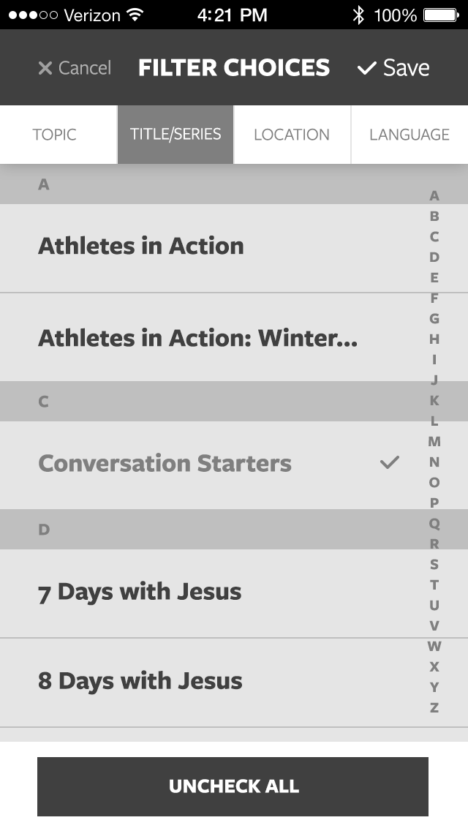Uncheck the Conversation Starters checkmark

pyautogui.click(x=390, y=462)
